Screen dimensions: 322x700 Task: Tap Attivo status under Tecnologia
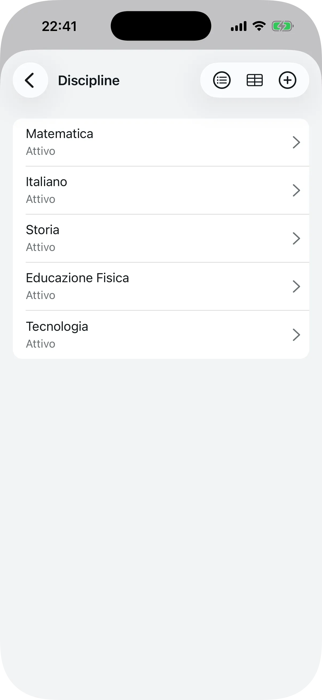[41, 344]
